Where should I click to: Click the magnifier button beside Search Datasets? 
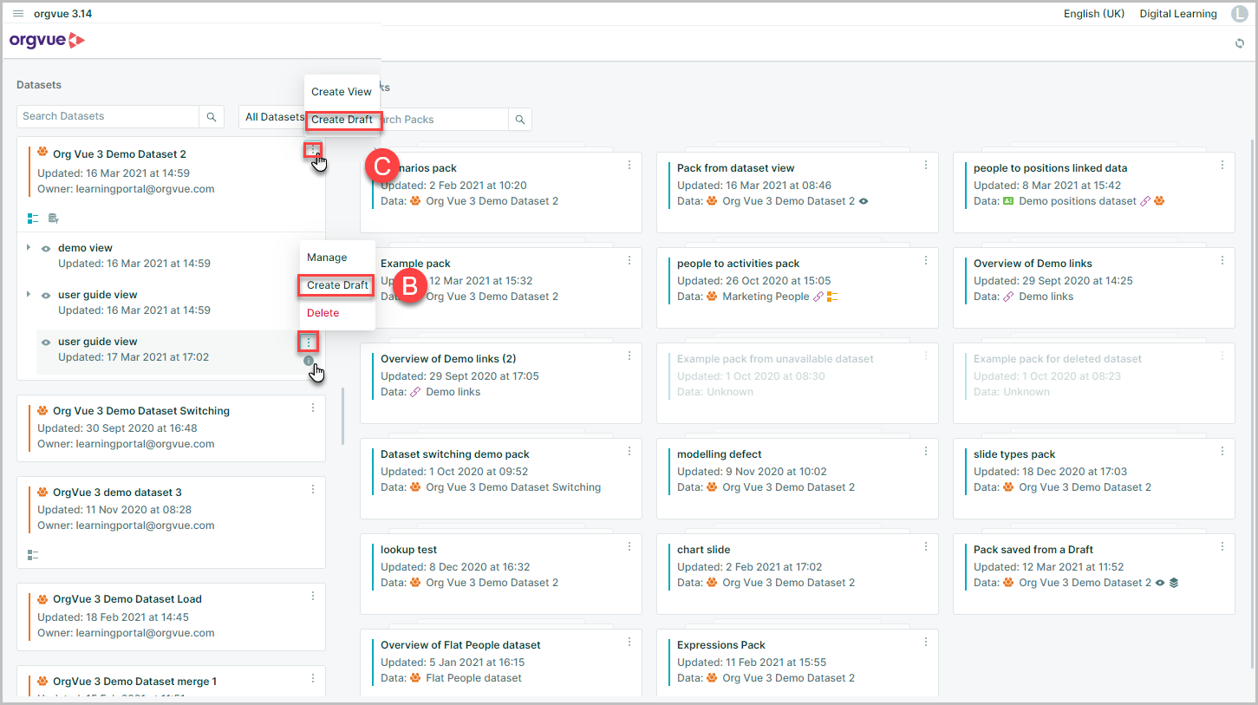click(x=212, y=116)
